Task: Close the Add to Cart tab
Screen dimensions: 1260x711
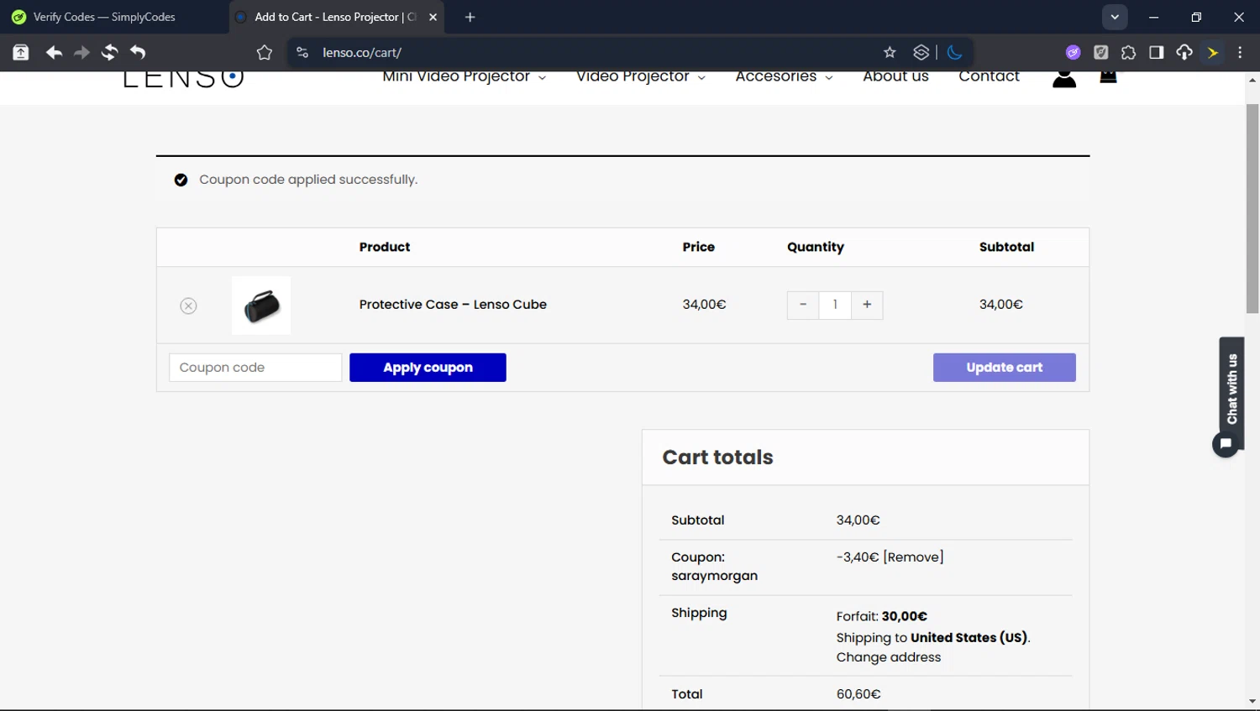Action: coord(433,17)
